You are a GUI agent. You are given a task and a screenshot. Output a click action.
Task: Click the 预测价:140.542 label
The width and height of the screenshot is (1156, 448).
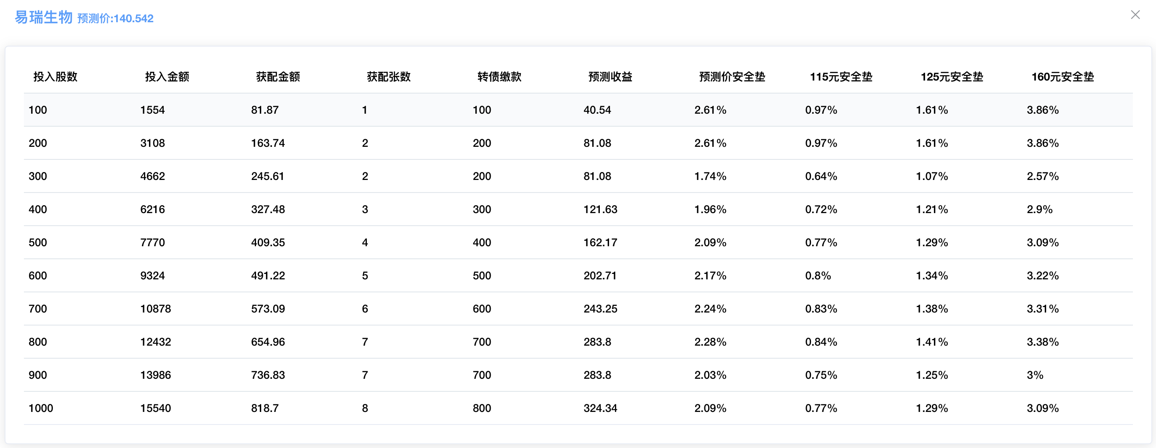pos(115,18)
